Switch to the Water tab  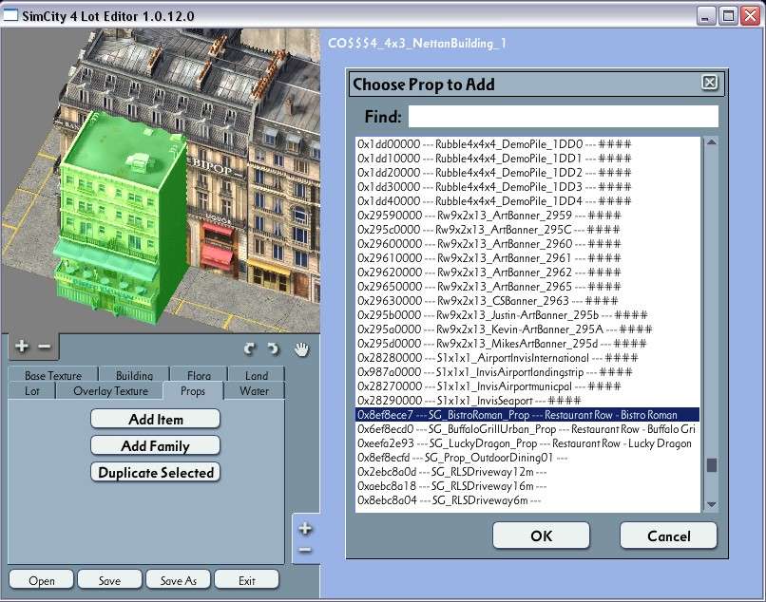pyautogui.click(x=254, y=391)
